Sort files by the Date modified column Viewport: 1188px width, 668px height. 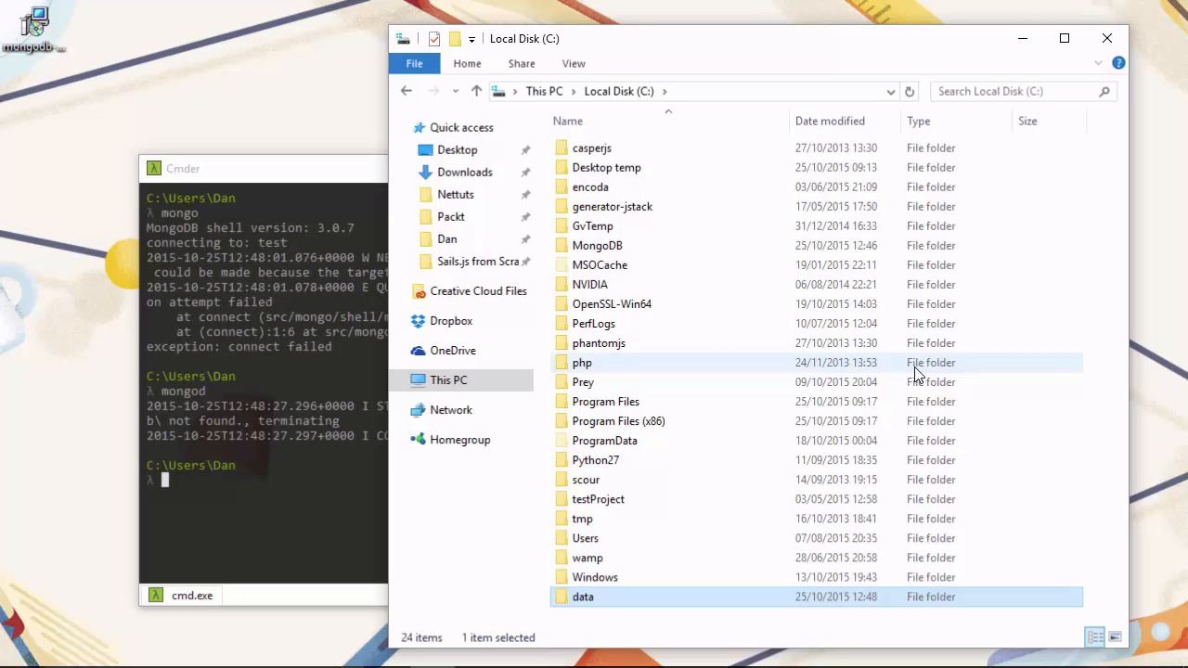(830, 121)
